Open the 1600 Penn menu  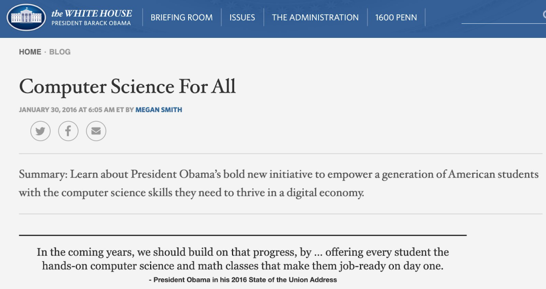point(396,17)
